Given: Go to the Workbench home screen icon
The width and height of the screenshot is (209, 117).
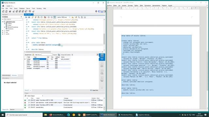Looking at the screenshot, I should tap(3, 6).
